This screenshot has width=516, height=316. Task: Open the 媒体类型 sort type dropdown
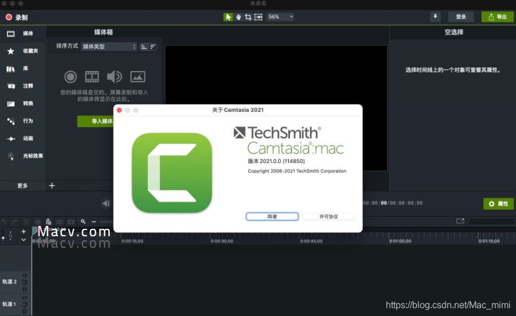coord(109,46)
